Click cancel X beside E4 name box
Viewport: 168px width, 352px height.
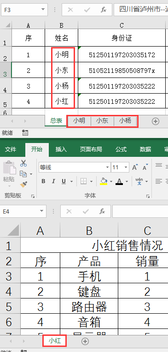[69, 211]
